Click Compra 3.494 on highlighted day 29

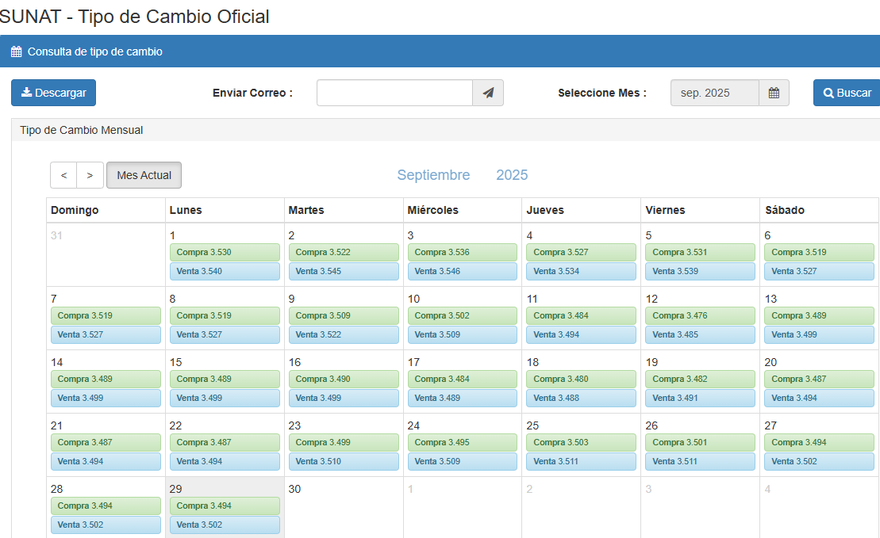click(225, 506)
